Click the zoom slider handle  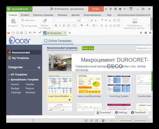(x=133, y=121)
